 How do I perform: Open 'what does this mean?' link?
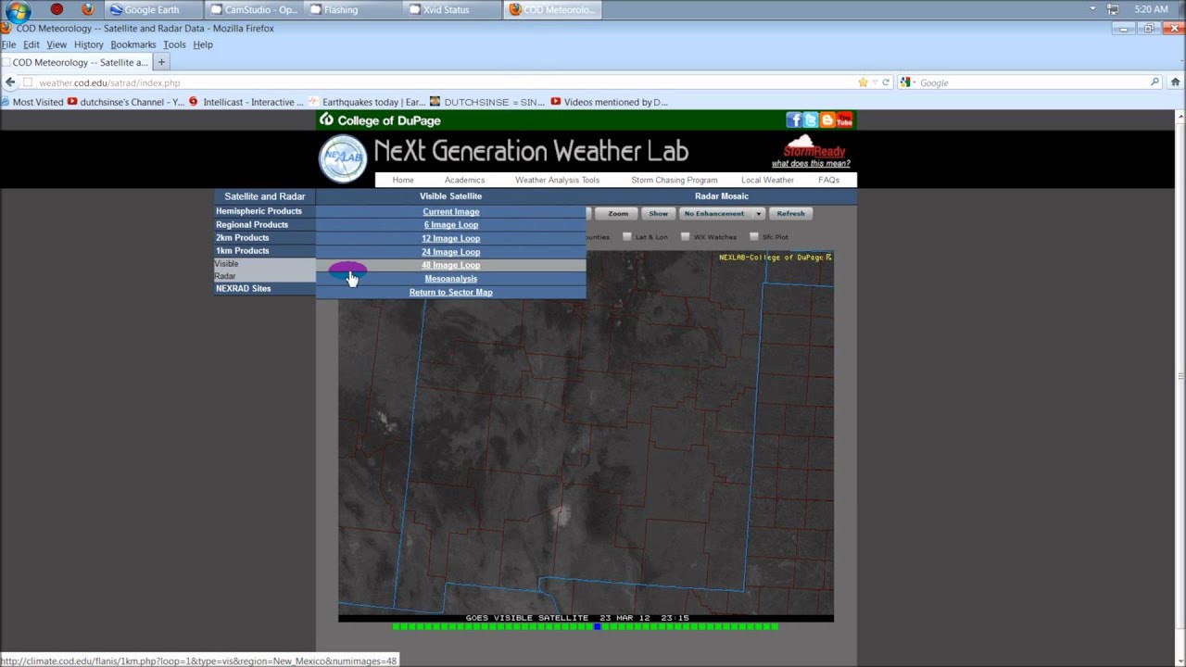tap(811, 164)
